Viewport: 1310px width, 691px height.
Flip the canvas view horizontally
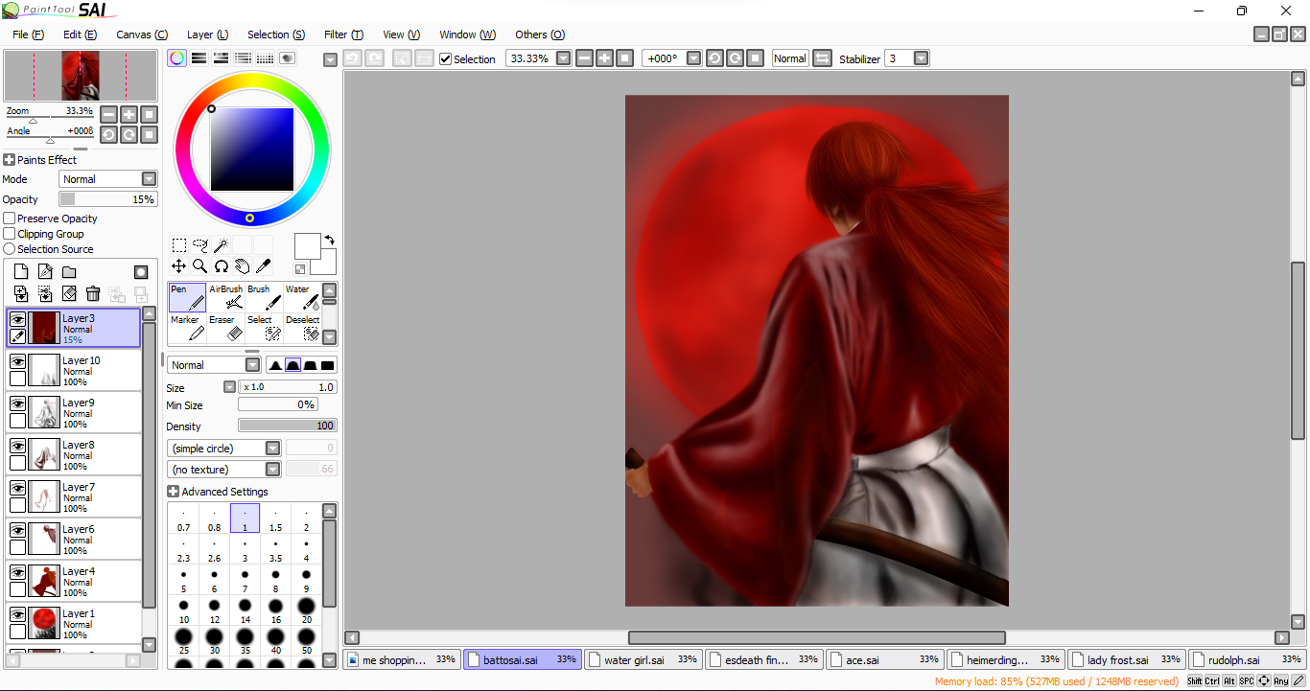tap(822, 58)
